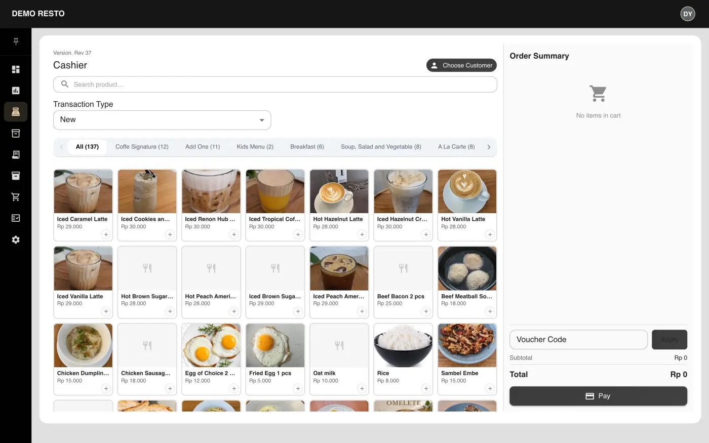Switch to Coffe Signature (12) tab
Viewport: 709px width, 443px height.
click(142, 147)
